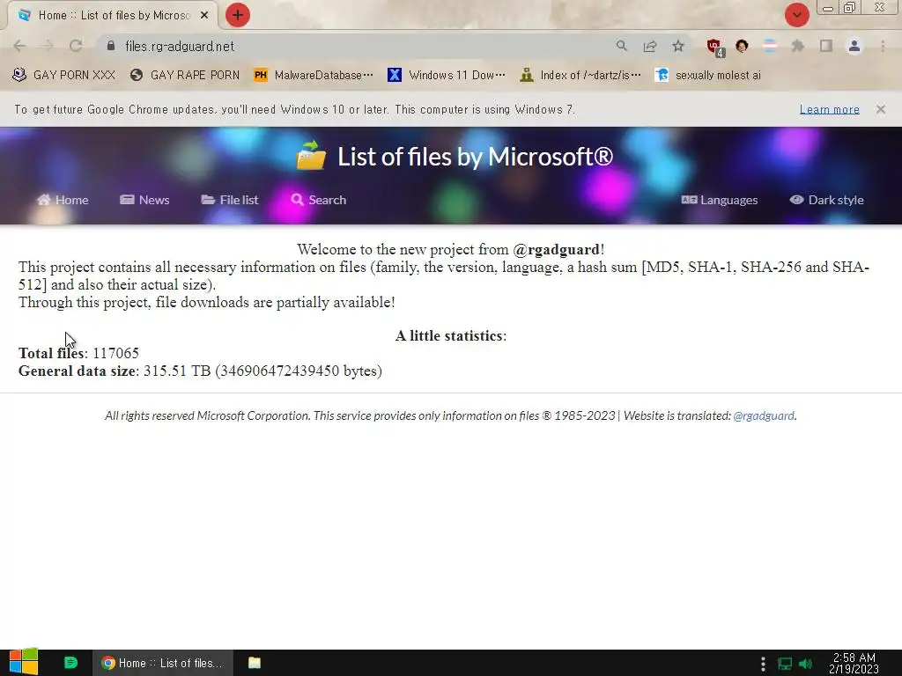This screenshot has width=902, height=676.
Task: Click the striped flag extension icon
Action: (770, 46)
